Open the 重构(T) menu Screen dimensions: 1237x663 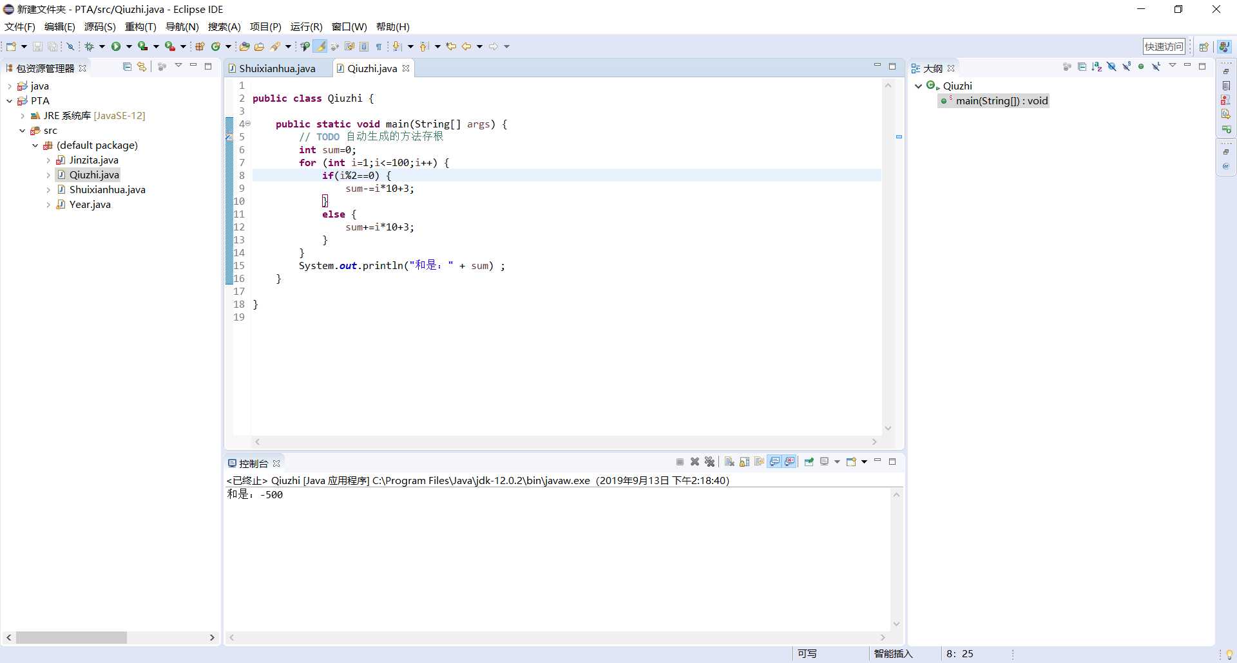(x=140, y=26)
